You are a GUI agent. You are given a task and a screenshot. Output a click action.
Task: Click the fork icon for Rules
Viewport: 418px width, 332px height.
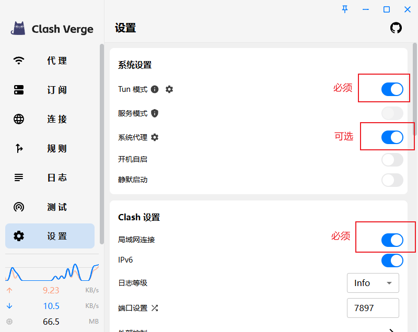(19, 148)
